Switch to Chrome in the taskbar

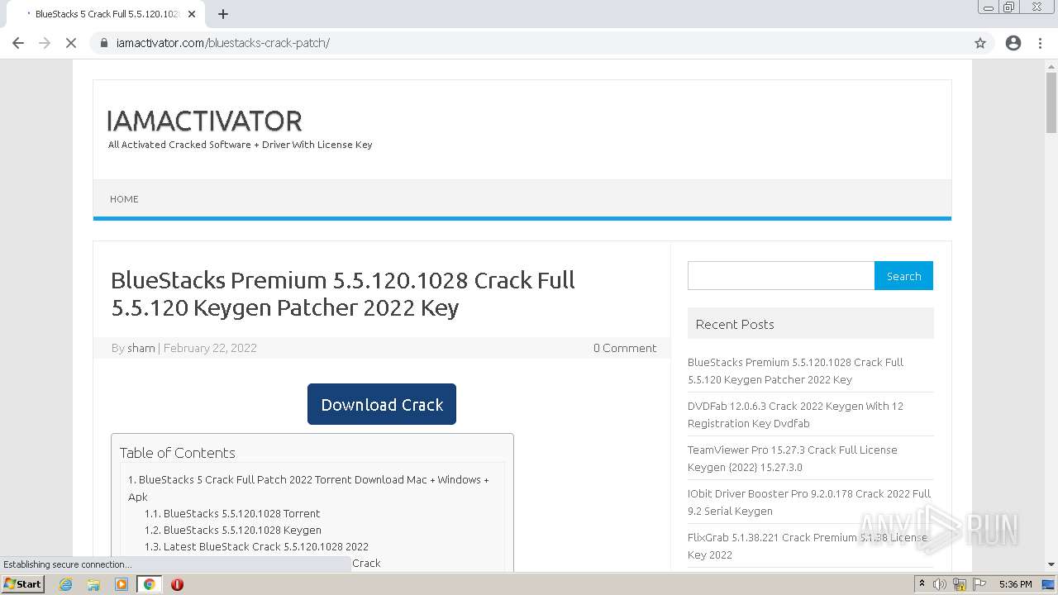coord(150,584)
